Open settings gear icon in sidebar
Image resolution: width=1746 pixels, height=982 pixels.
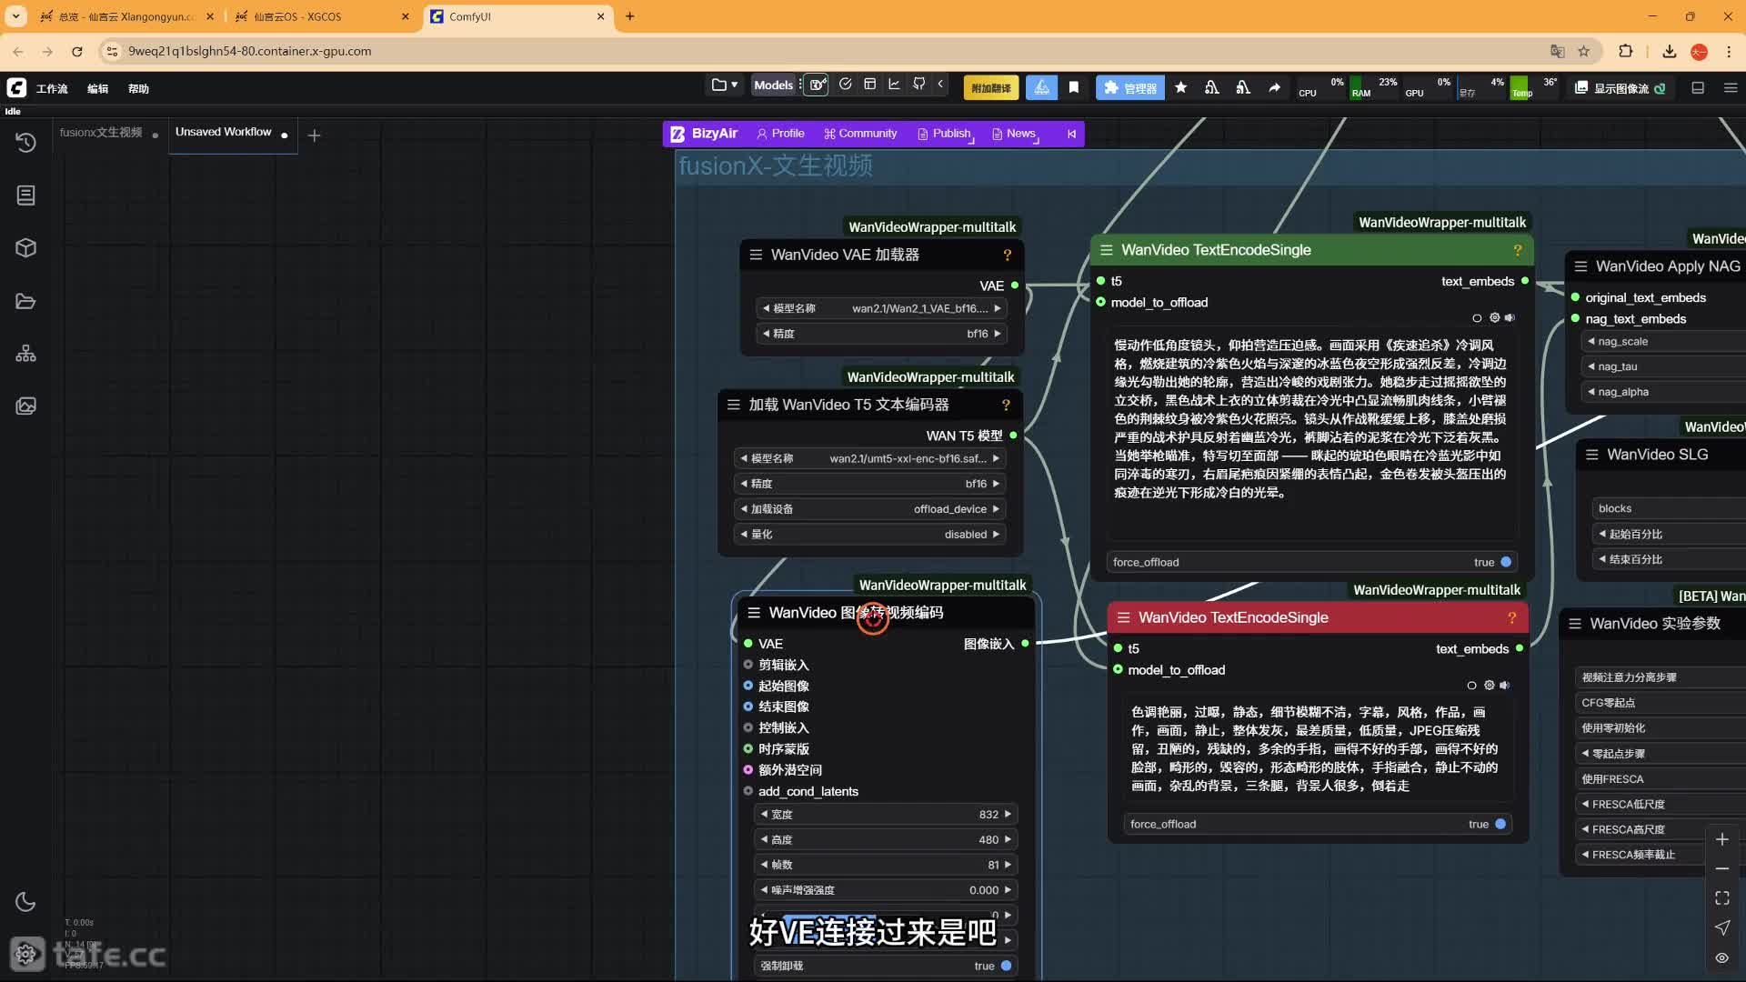[x=25, y=953]
